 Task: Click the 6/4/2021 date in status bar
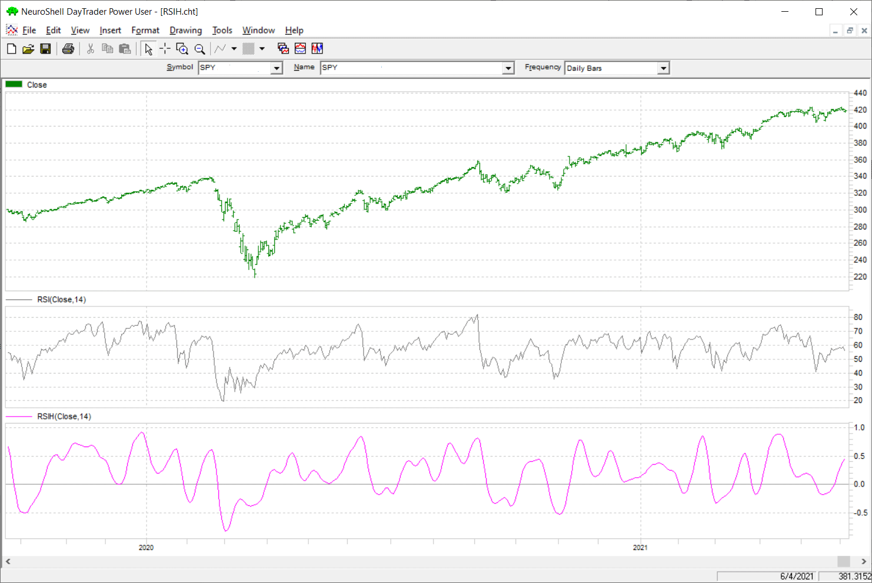pos(797,577)
